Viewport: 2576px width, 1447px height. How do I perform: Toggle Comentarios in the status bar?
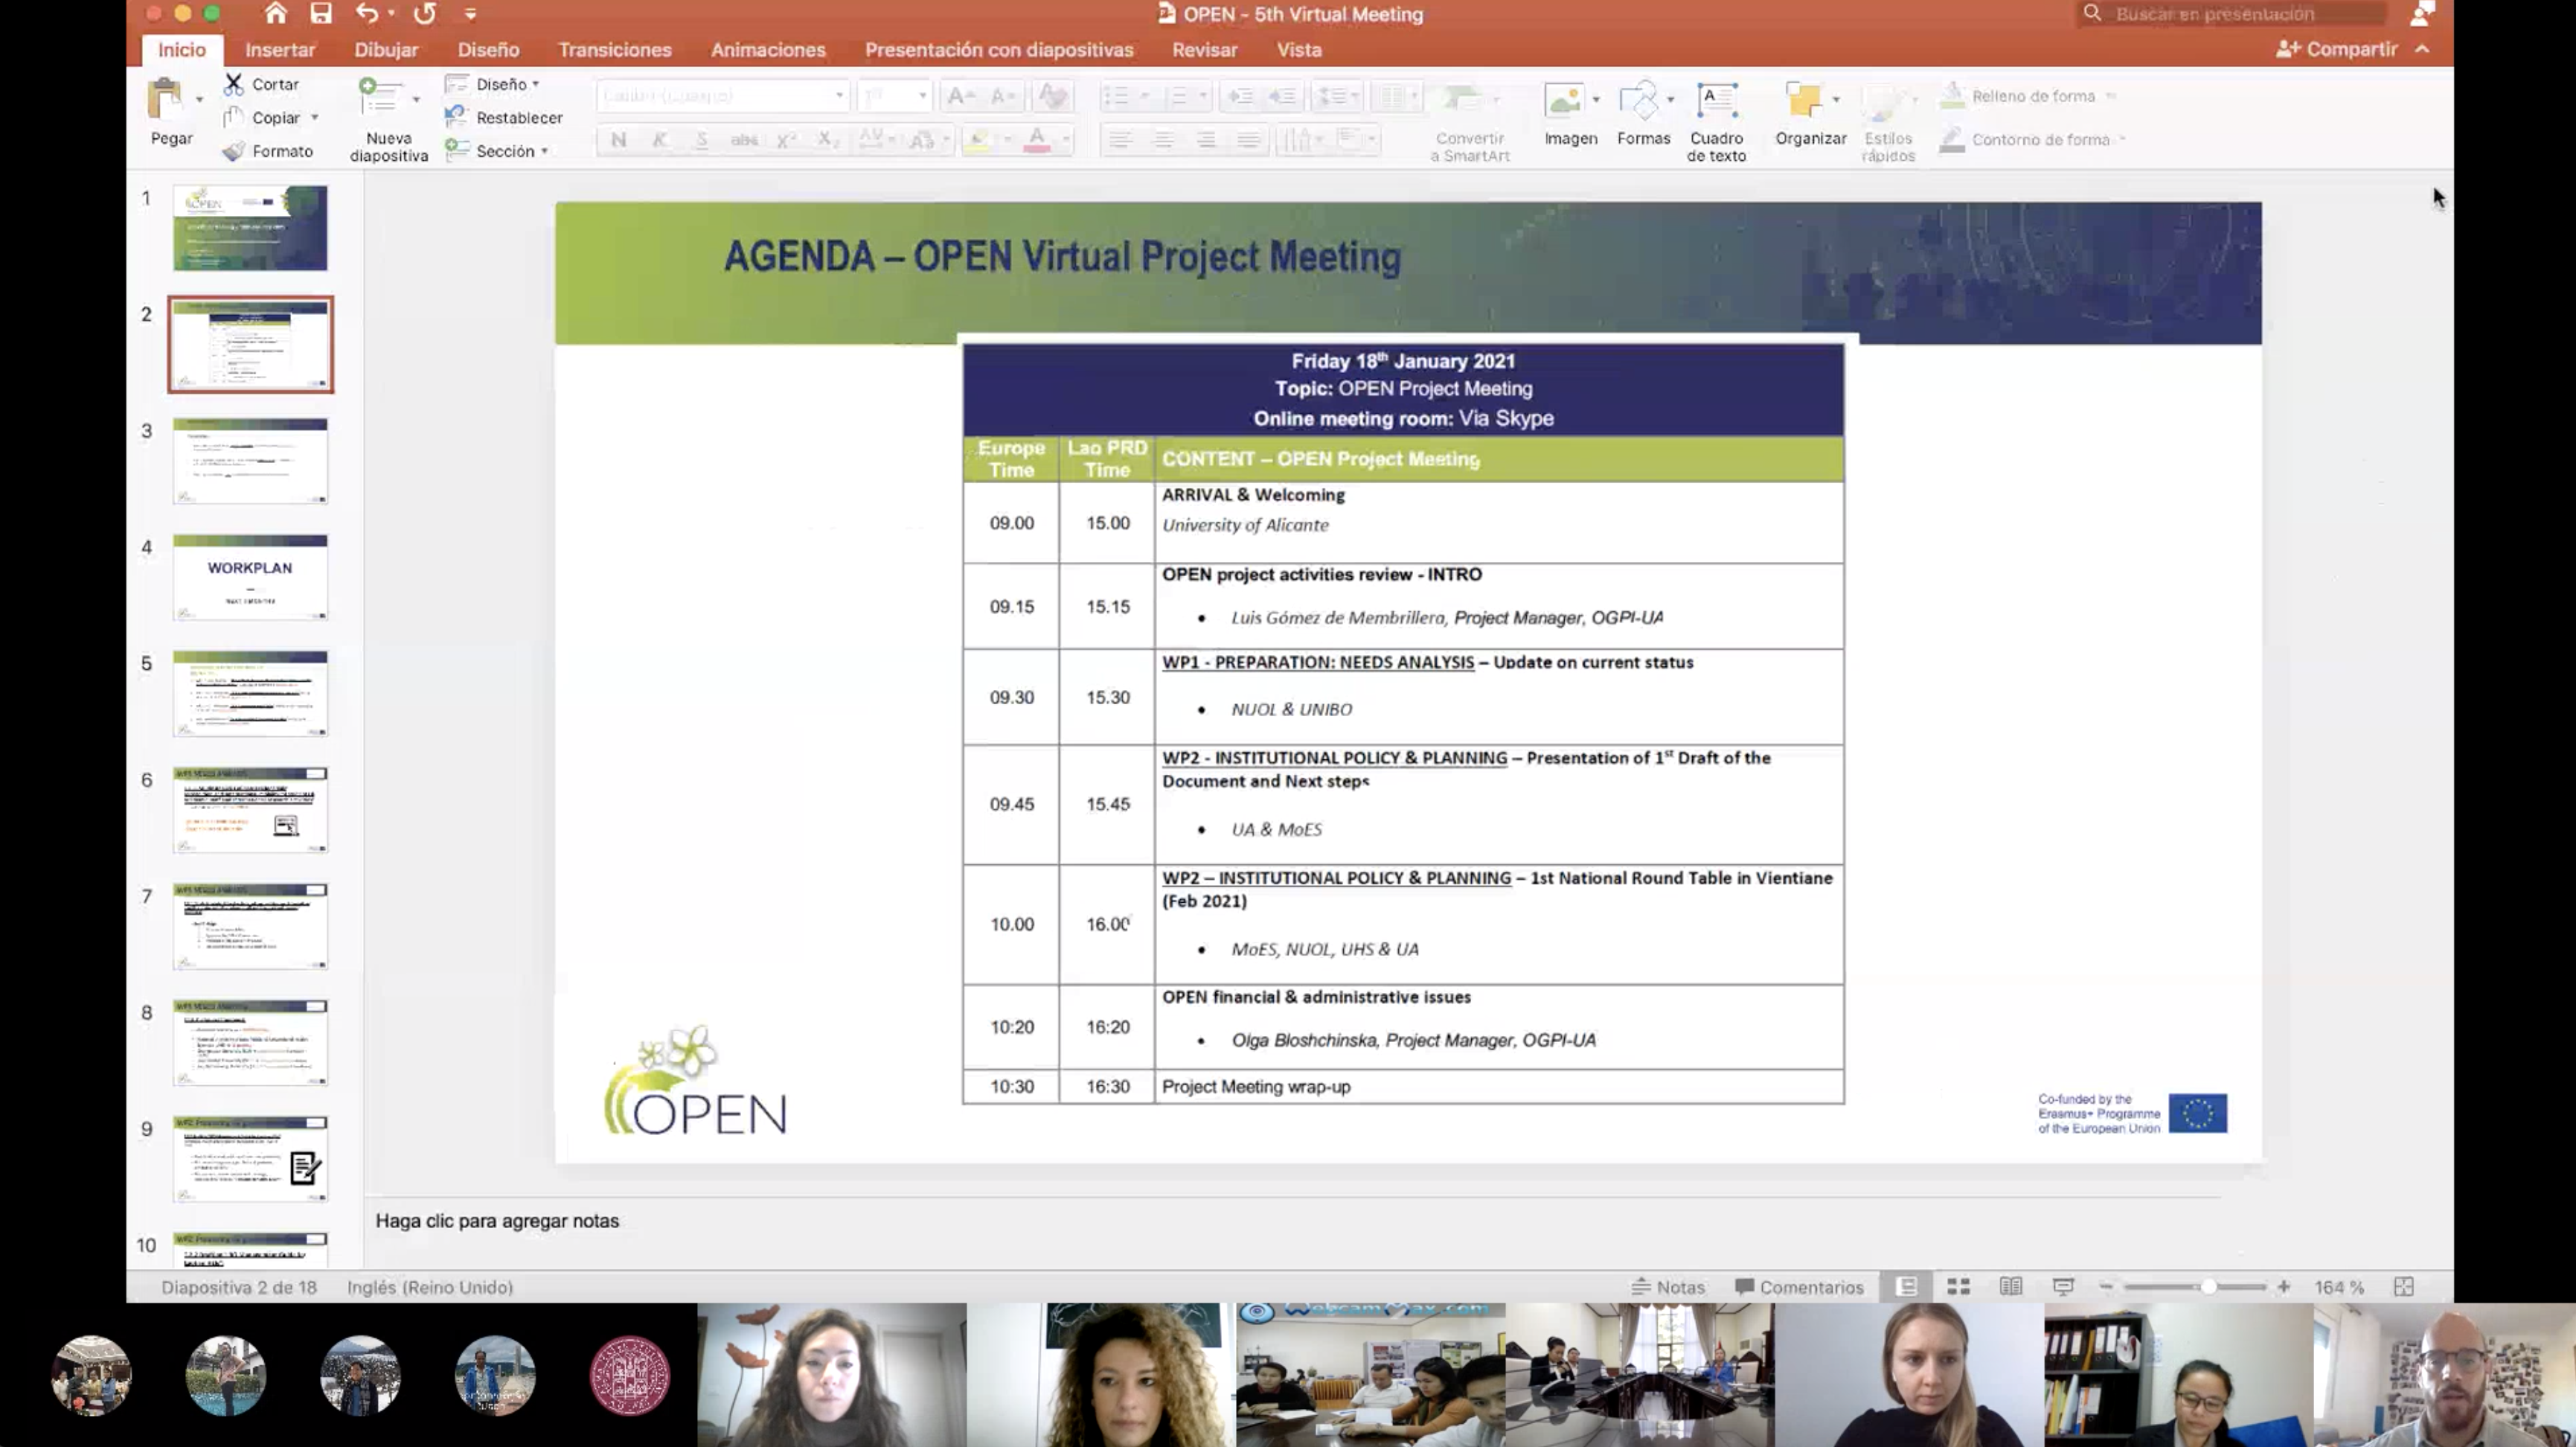click(x=1799, y=1287)
